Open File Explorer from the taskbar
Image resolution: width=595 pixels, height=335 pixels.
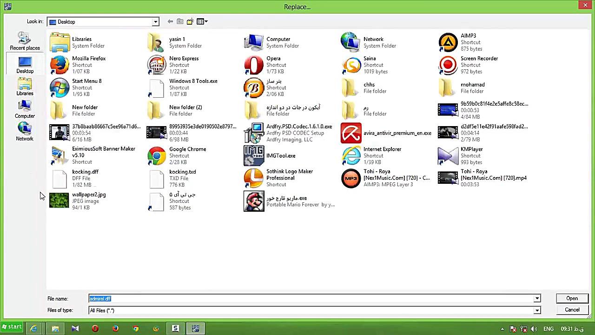(x=55, y=328)
